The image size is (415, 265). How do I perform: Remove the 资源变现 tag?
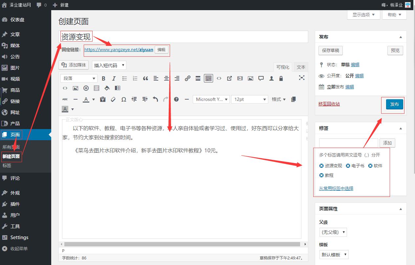[x=321, y=166]
